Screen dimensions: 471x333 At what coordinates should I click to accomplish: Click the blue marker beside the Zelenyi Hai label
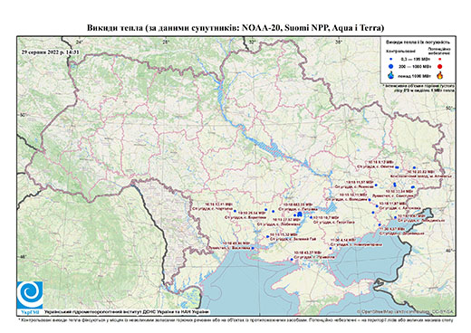coord(267,236)
